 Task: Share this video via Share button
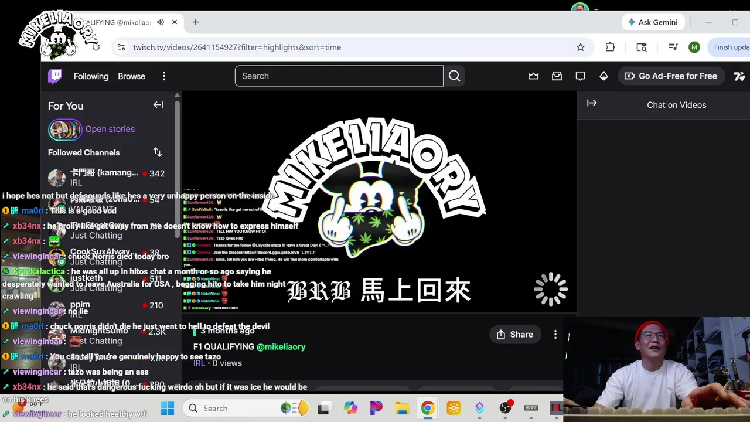[515, 335]
